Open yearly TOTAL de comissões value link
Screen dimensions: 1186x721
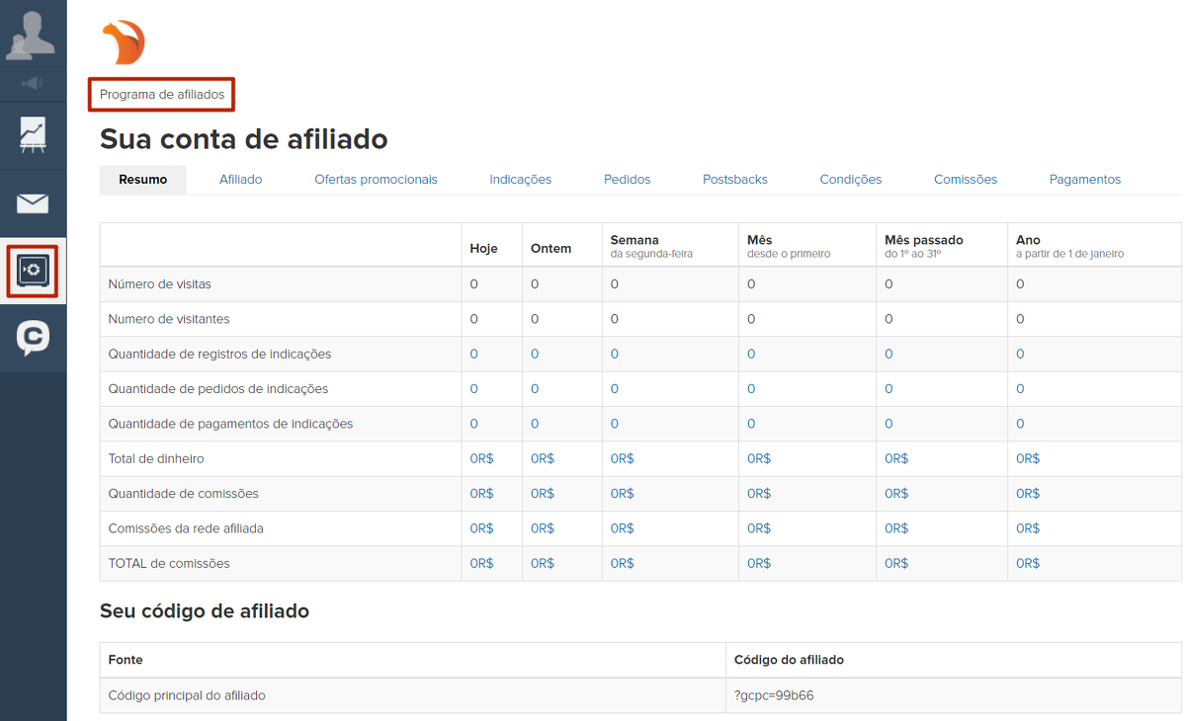(1028, 564)
